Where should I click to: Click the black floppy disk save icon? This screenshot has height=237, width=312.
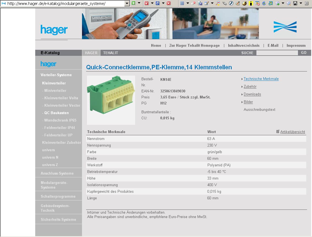[x=295, y=3]
